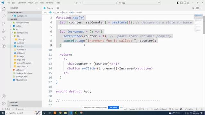
Task: Open the Accounts menu icon
Action: (x=4, y=96)
